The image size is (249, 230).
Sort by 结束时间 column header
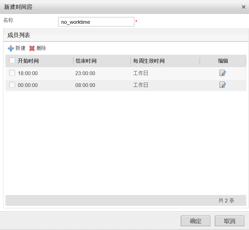(86, 61)
